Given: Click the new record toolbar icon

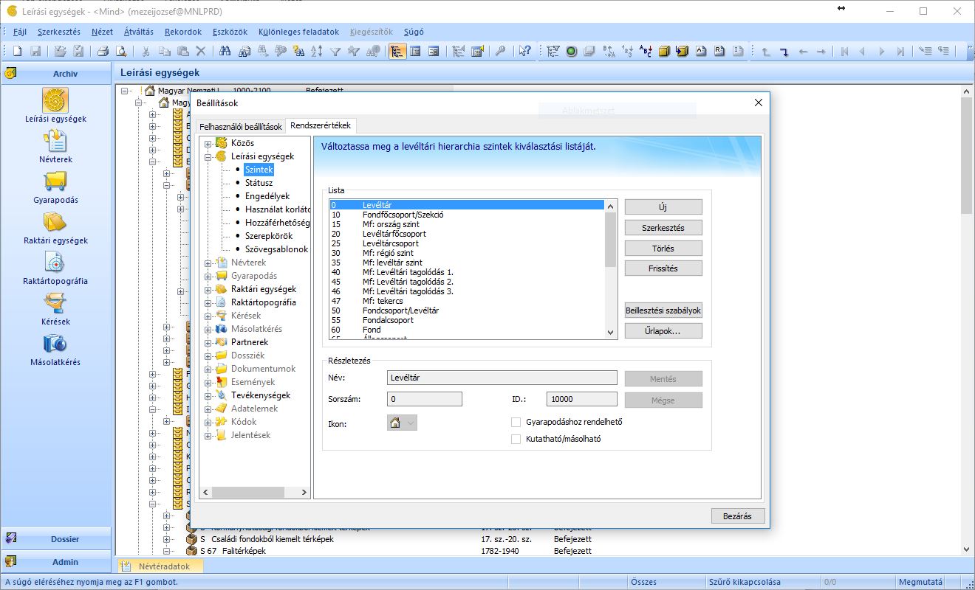Looking at the screenshot, I should 18,51.
